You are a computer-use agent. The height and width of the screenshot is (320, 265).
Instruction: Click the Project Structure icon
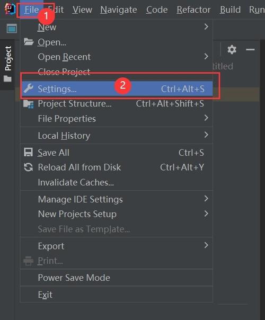point(29,104)
